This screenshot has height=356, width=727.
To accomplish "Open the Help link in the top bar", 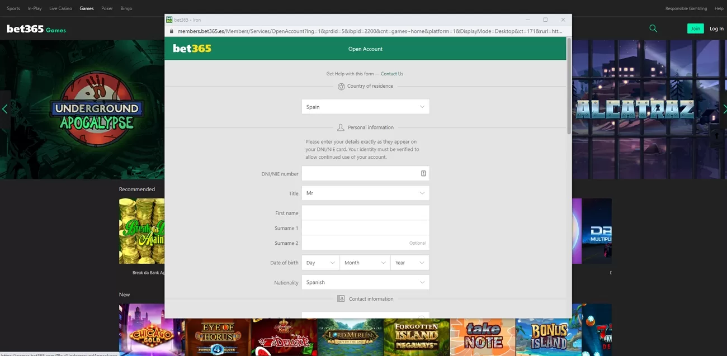I will click(x=719, y=8).
